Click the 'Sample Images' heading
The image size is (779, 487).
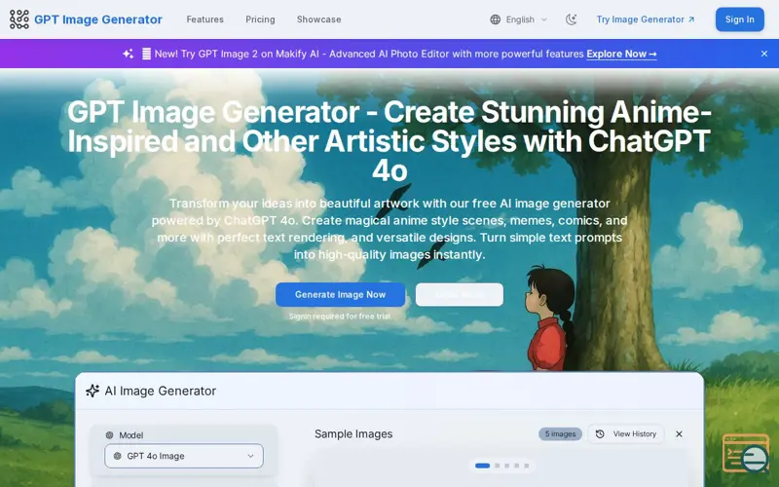coord(353,433)
